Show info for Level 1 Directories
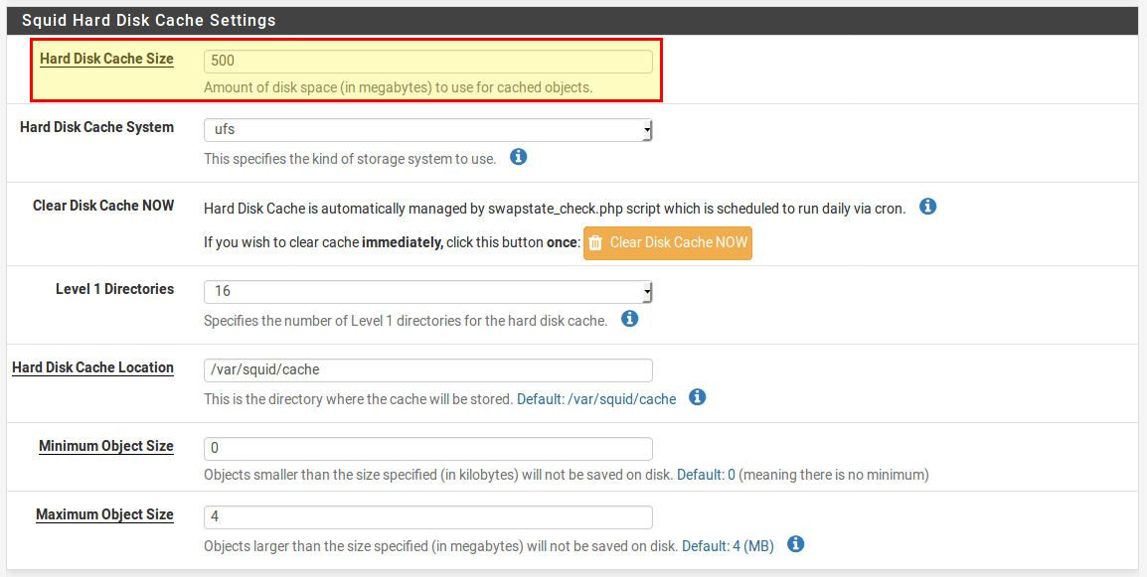The width and height of the screenshot is (1147, 577). pyautogui.click(x=629, y=319)
